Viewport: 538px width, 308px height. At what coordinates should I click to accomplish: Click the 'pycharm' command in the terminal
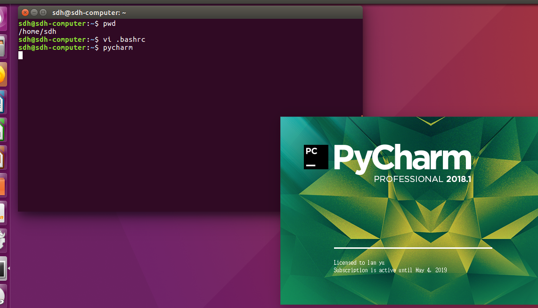pos(118,47)
